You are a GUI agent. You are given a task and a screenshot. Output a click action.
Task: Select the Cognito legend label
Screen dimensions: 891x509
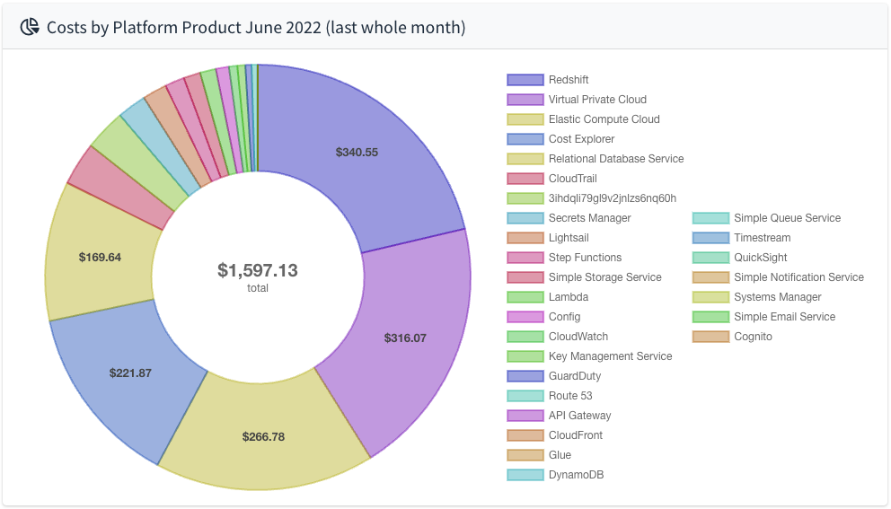click(753, 337)
